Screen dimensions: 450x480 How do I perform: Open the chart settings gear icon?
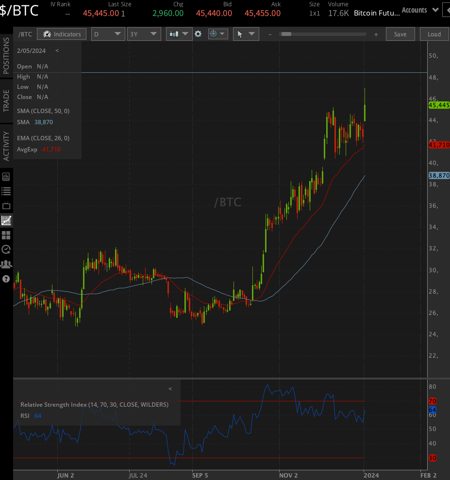click(198, 34)
